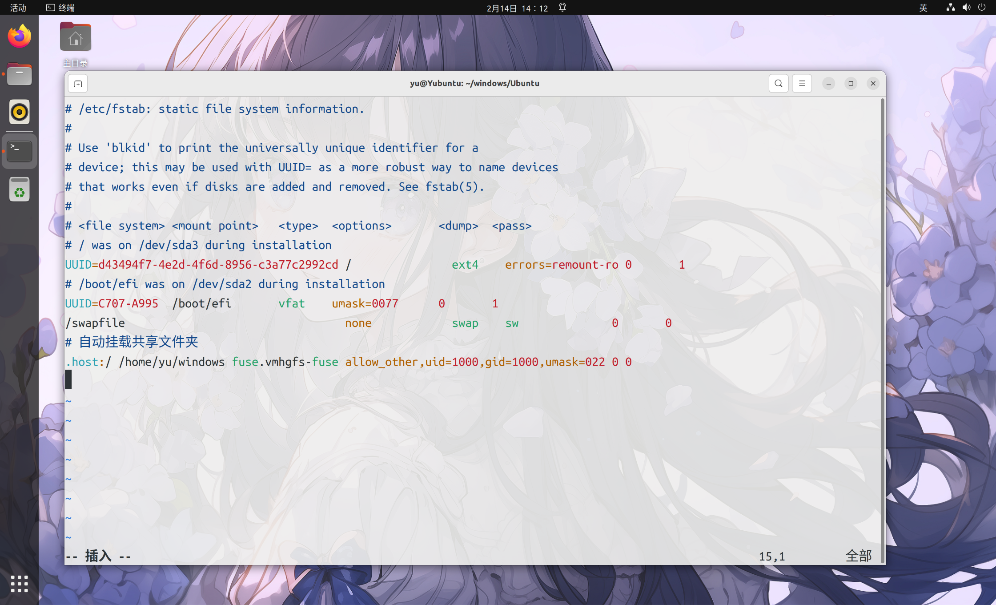This screenshot has height=605, width=996.
Task: Open the Files manager dock icon
Action: 20,75
